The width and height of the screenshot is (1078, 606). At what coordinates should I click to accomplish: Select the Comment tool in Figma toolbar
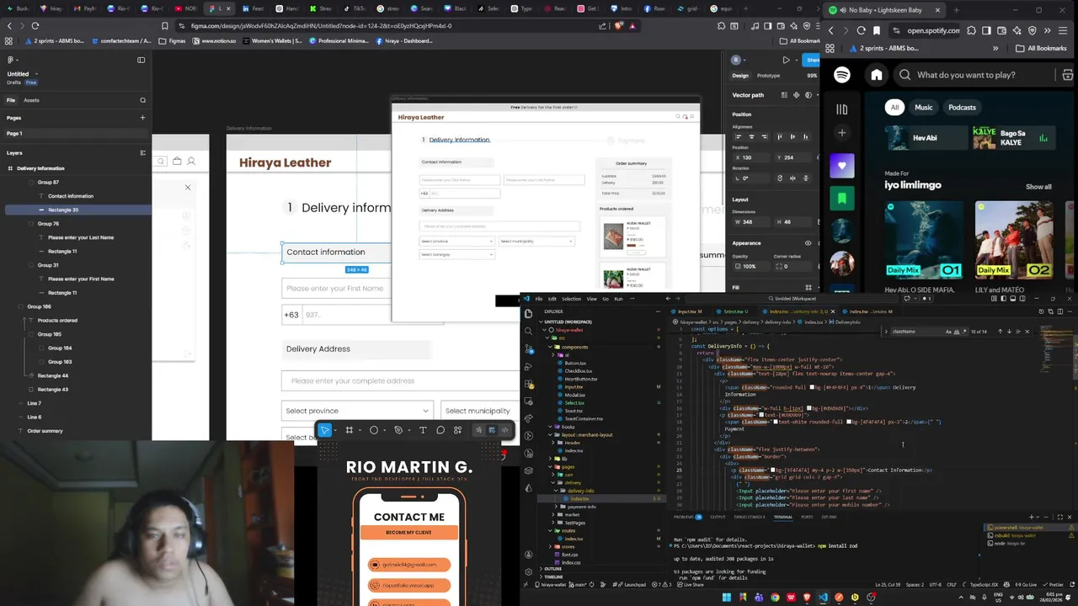tap(440, 430)
